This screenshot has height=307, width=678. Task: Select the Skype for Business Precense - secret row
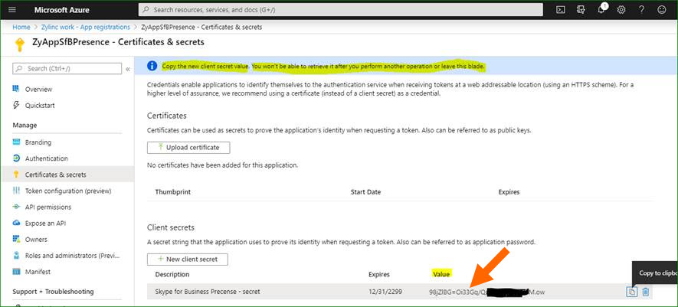tap(399, 292)
